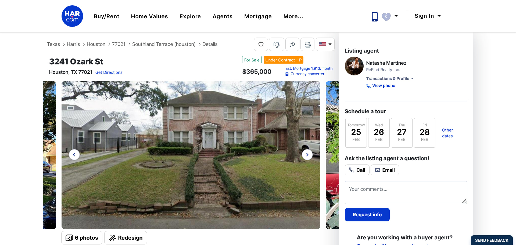The height and width of the screenshot is (245, 516).
Task: Select tour date Wed 26 Feb
Action: (x=379, y=133)
